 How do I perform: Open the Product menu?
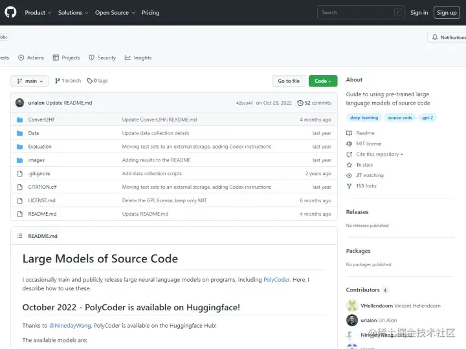pos(38,13)
